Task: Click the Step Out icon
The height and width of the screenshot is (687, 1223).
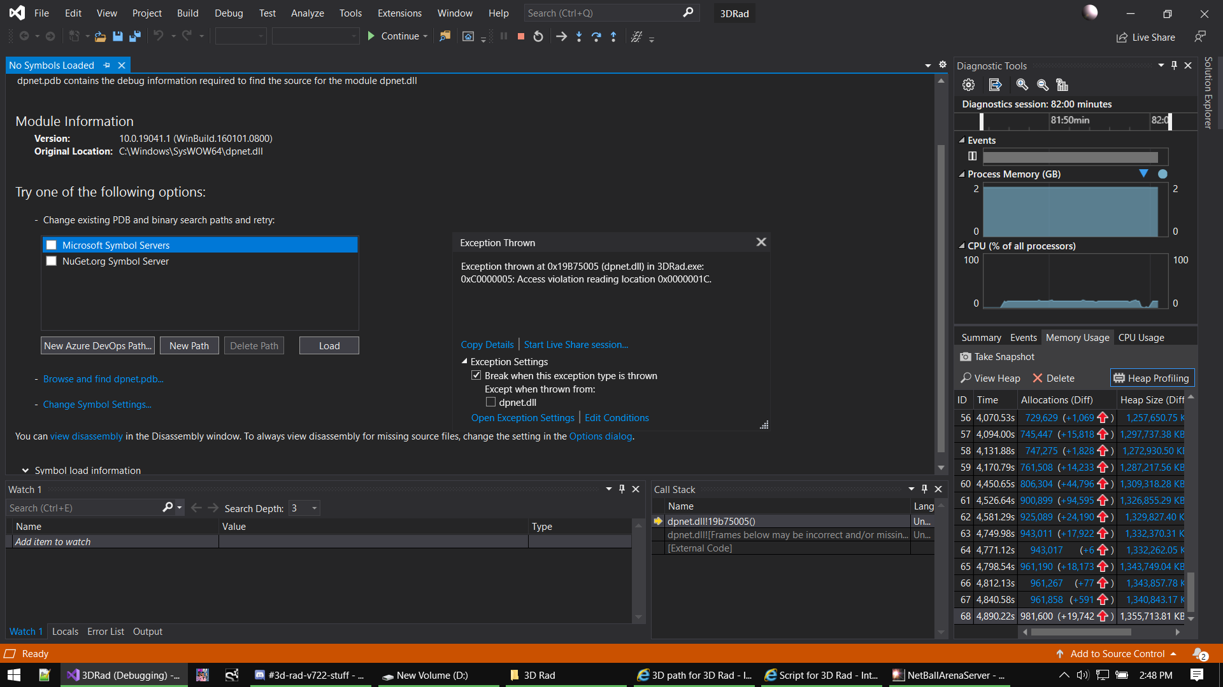Action: point(613,37)
